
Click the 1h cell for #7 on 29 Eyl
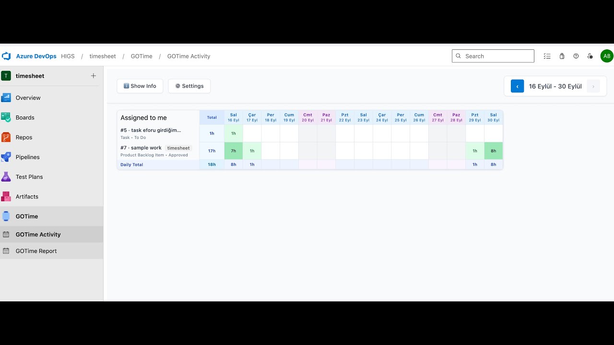pos(475,151)
